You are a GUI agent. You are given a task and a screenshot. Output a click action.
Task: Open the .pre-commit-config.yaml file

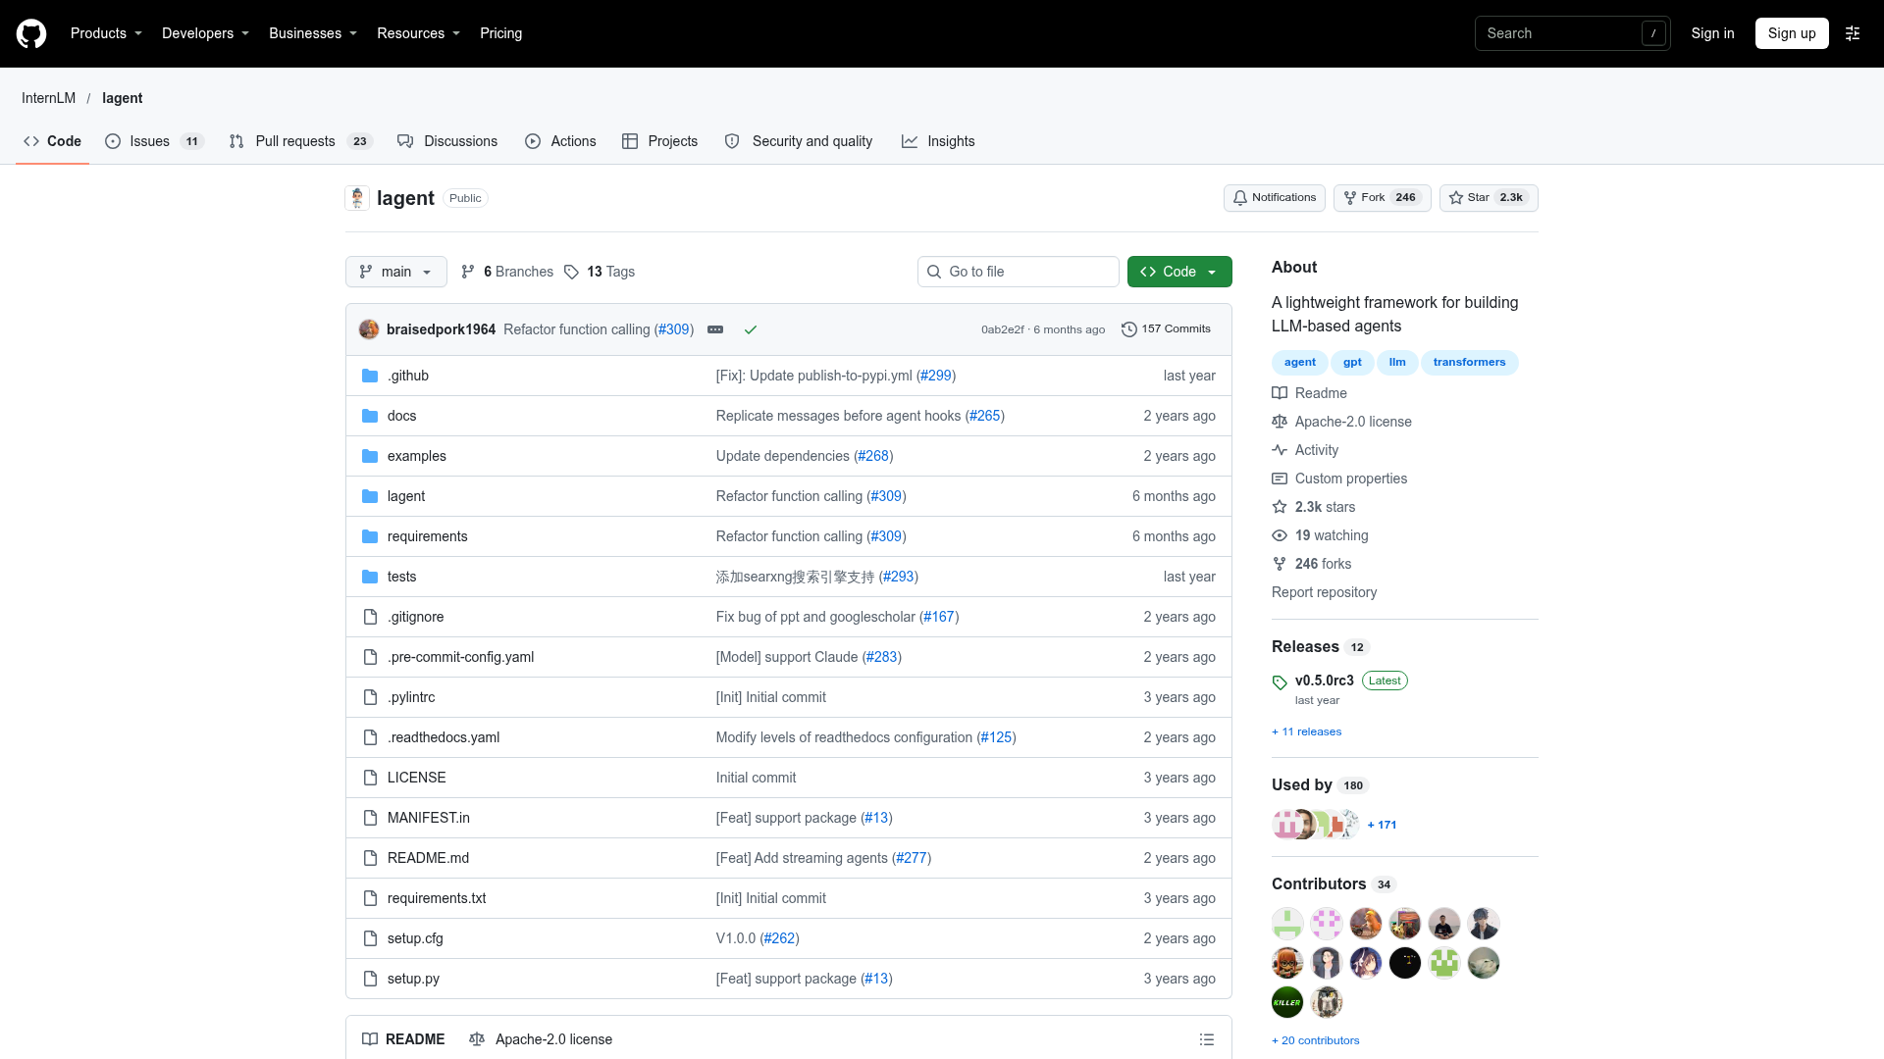click(x=460, y=657)
